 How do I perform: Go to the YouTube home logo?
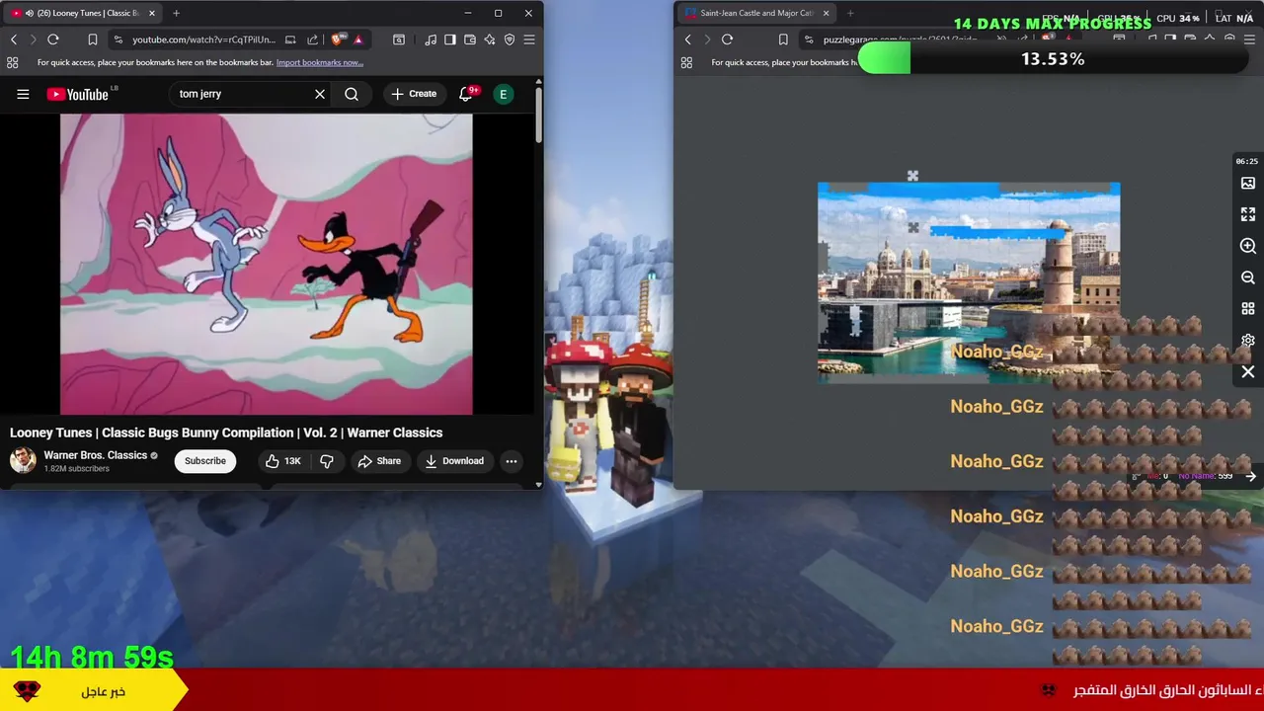tap(79, 94)
